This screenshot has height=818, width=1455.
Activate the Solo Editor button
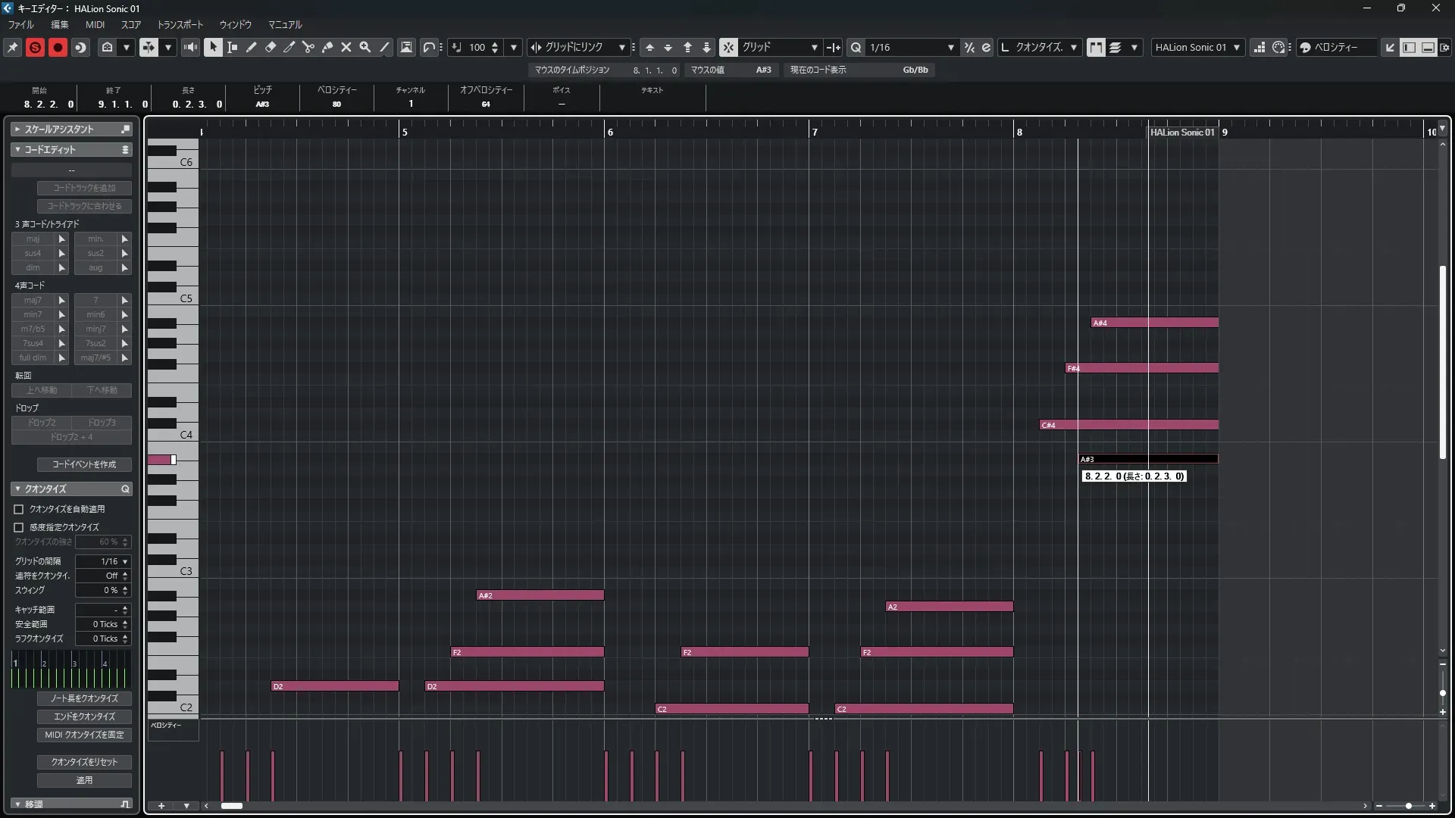(35, 47)
